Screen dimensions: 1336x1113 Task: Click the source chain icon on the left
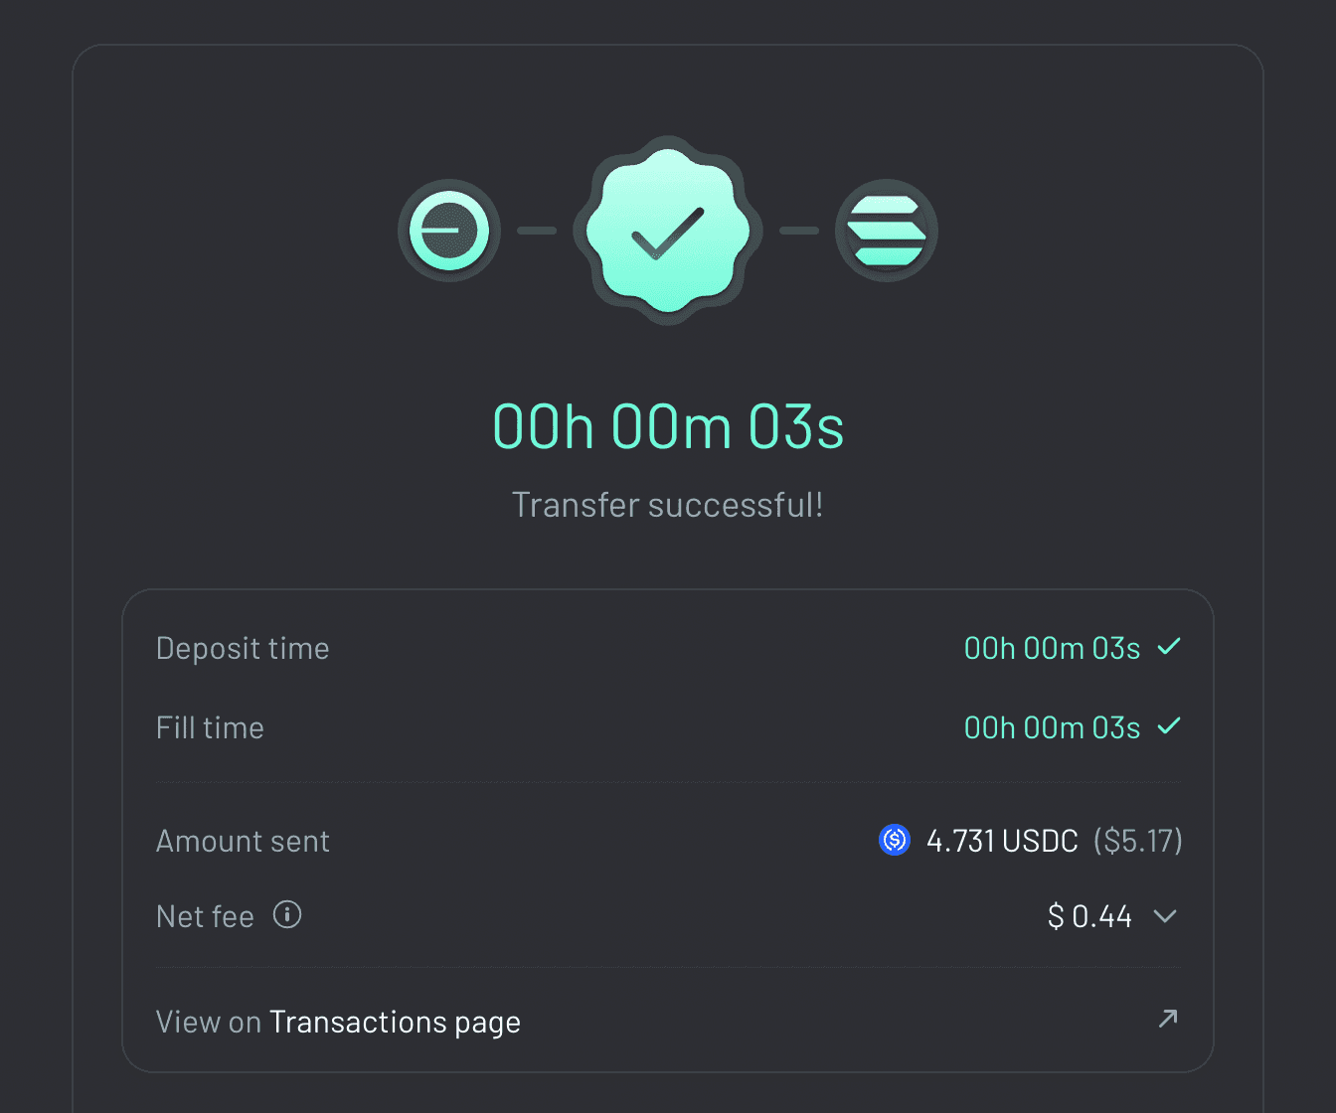coord(449,231)
